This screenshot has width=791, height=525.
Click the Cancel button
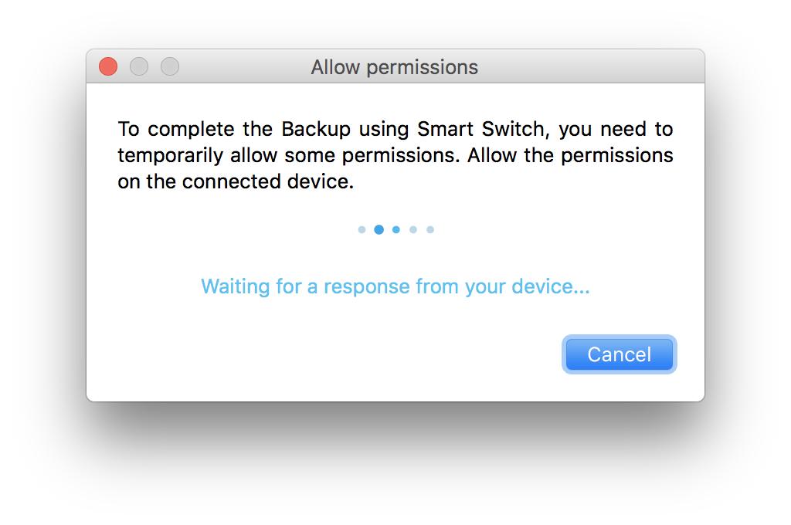coord(619,354)
